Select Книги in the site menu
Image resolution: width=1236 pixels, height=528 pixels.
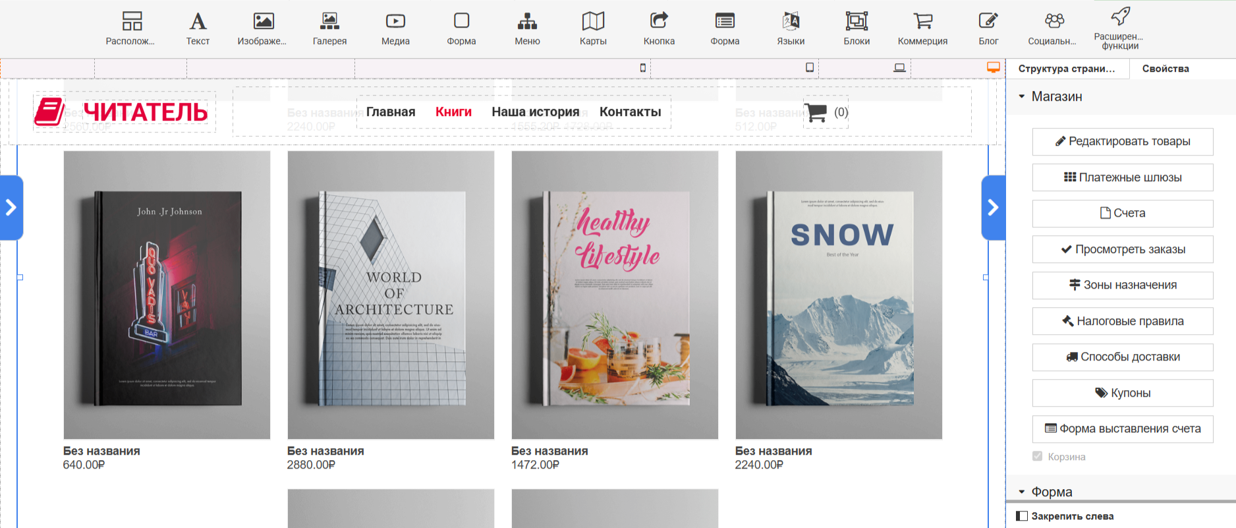453,112
